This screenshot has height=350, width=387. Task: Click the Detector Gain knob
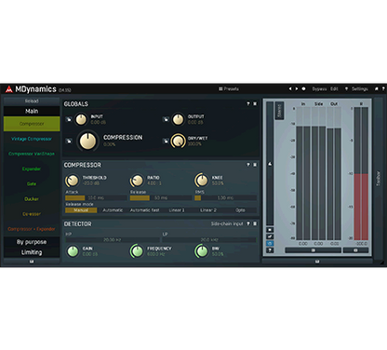point(73,251)
